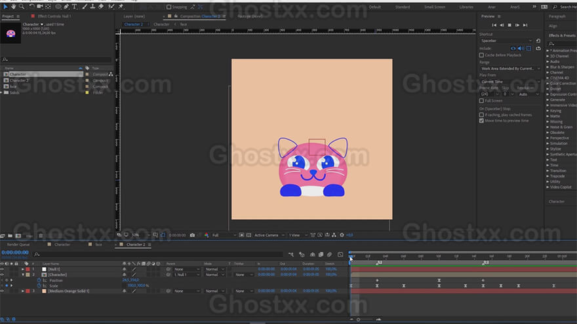The image size is (577, 324).
Task: Expand the Null 1 layer properties
Action: click(x=23, y=269)
